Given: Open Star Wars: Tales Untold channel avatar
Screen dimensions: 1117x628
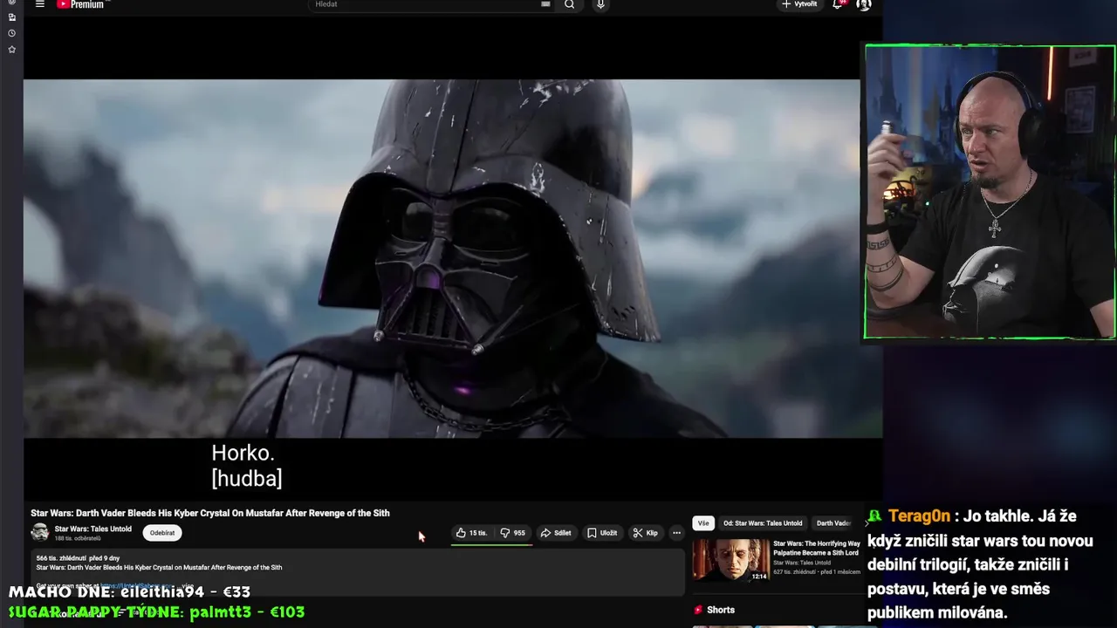Looking at the screenshot, I should (40, 532).
